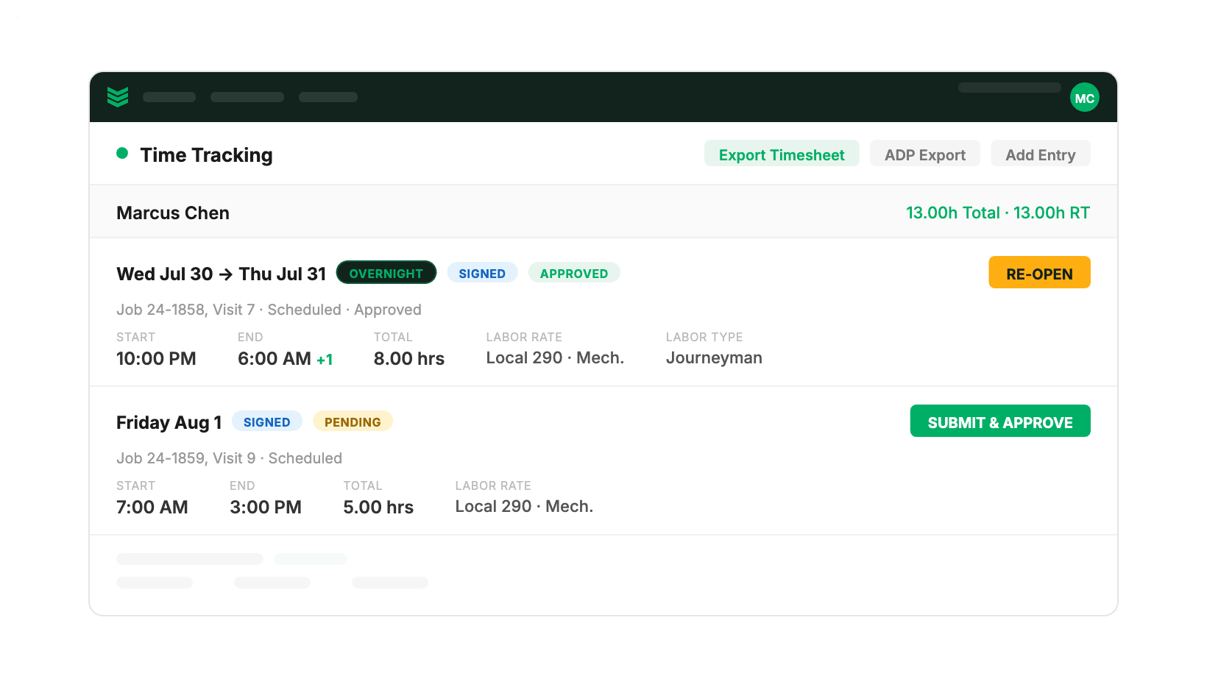Click the 6:00 AM end time
Viewport: 1207px width, 687px height.
(x=274, y=358)
